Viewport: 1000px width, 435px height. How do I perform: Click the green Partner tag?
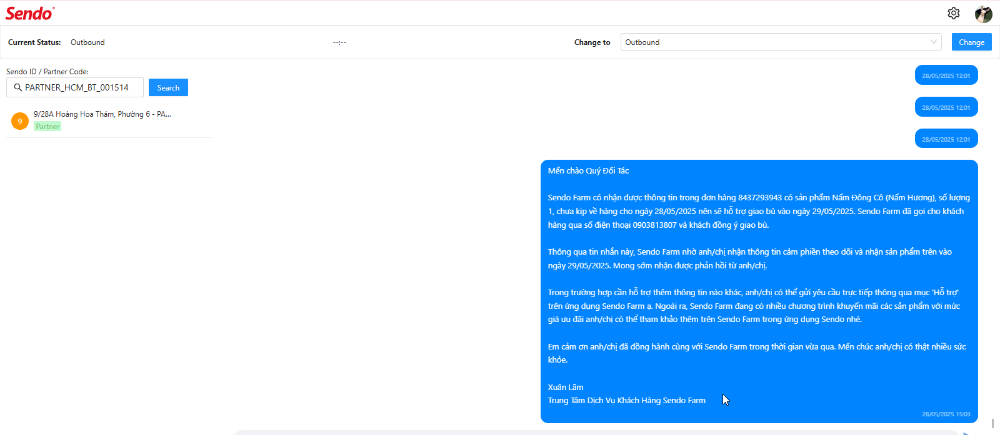coord(47,126)
